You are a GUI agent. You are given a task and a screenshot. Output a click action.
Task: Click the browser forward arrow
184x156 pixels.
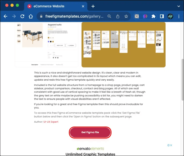[14, 16]
